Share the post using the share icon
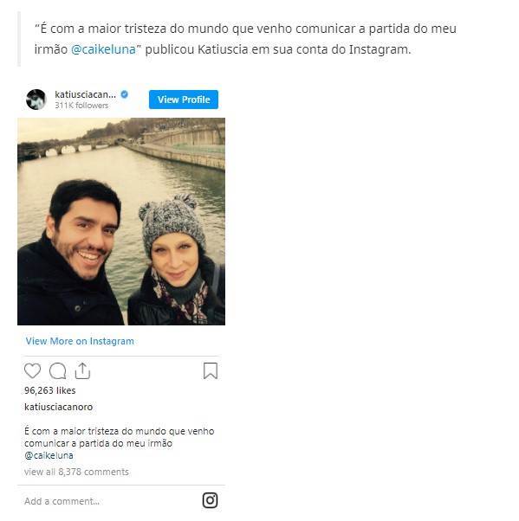The height and width of the screenshot is (521, 519). click(x=82, y=370)
